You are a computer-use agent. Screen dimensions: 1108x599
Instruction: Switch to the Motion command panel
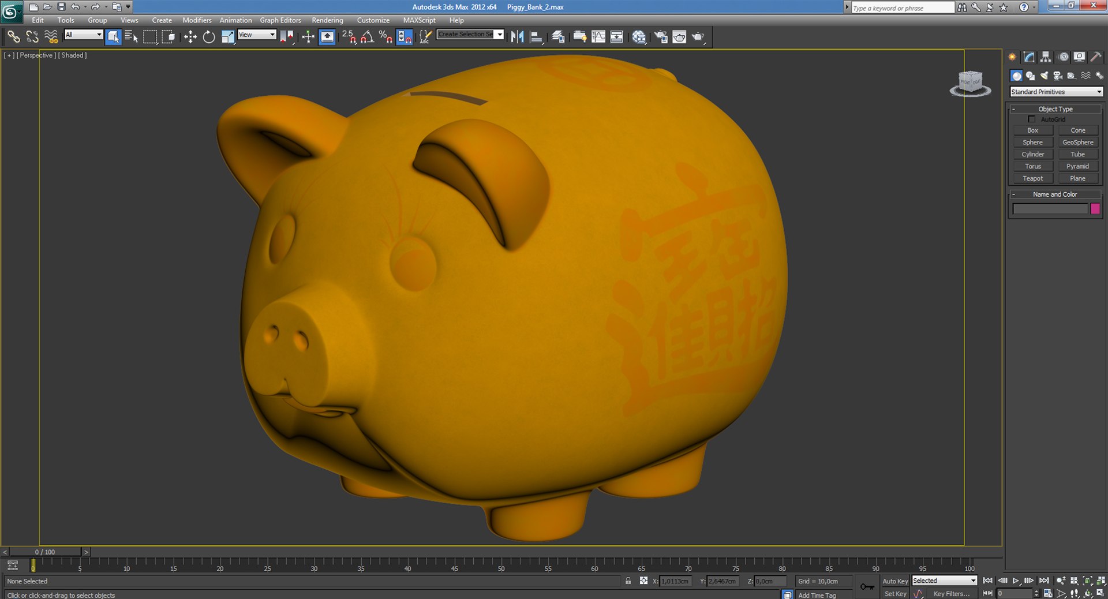1063,57
